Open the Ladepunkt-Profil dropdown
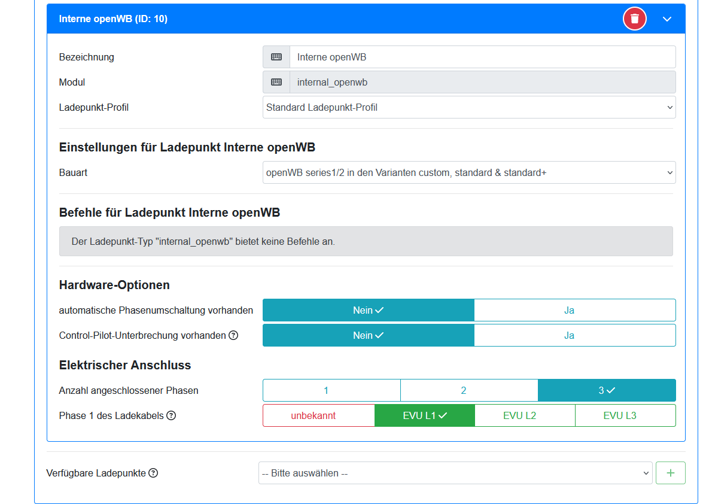This screenshot has height=504, width=703. pyautogui.click(x=469, y=107)
